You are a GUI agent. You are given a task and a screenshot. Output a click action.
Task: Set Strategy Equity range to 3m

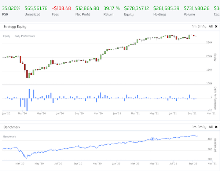[200, 27]
